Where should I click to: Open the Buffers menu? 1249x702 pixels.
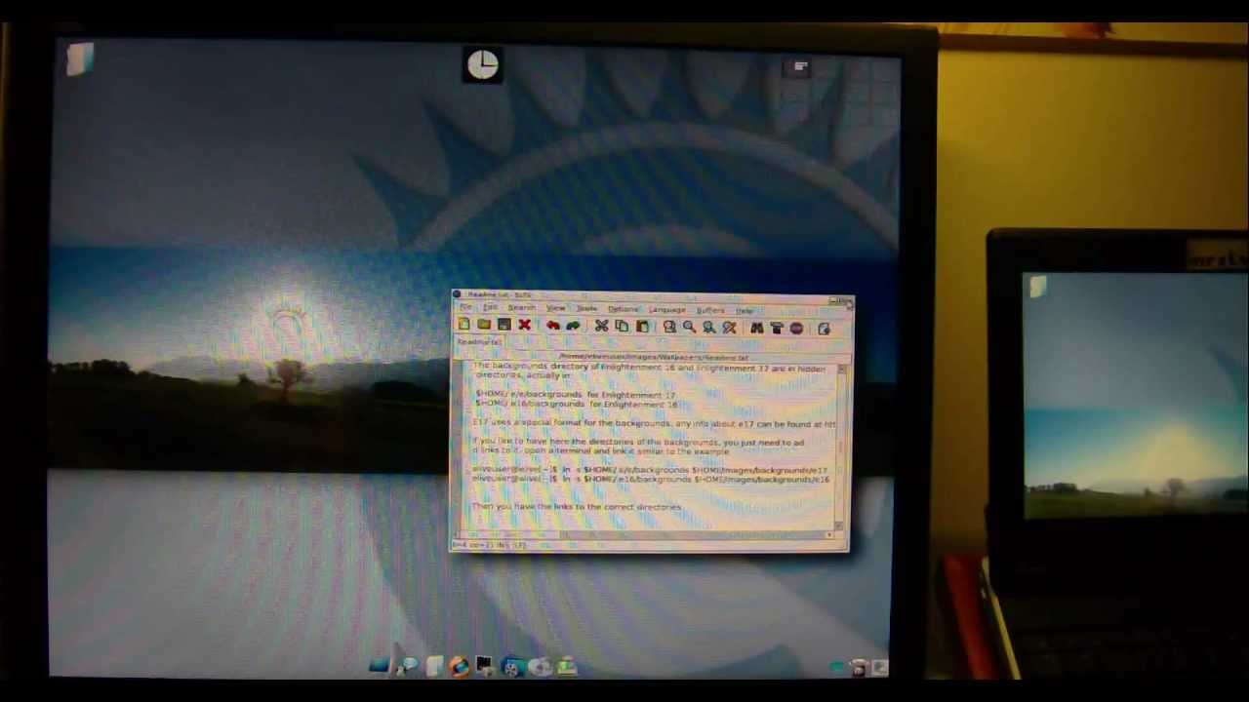coord(710,310)
